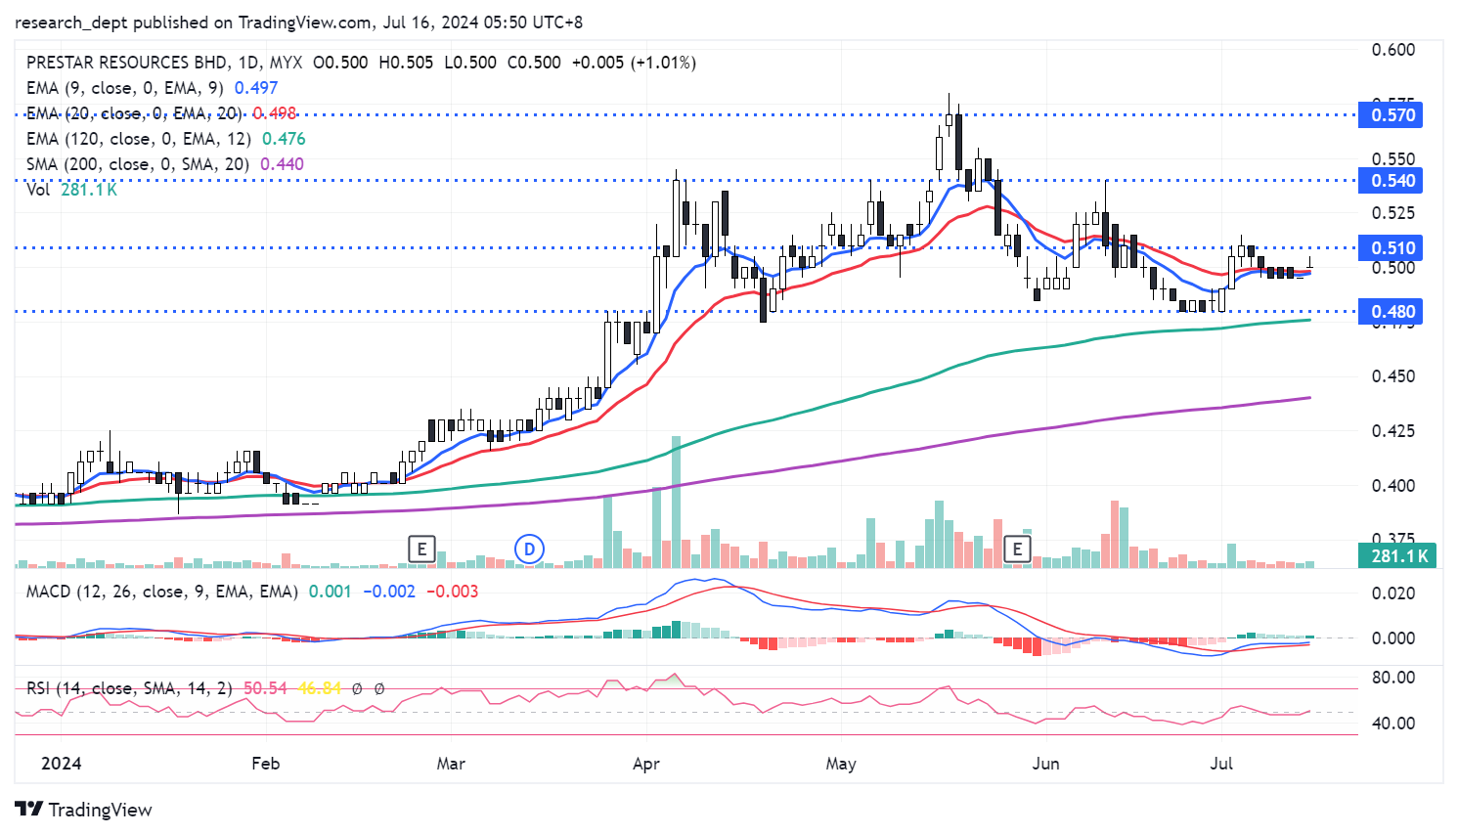Select the 0.570 horizontal line price label
Viewport: 1458px width, 835px height.
point(1392,115)
